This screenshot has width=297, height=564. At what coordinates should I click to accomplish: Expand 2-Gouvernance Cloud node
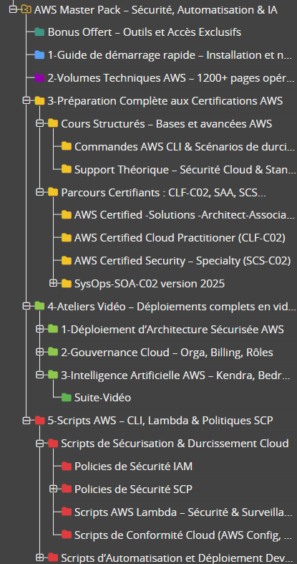click(39, 352)
